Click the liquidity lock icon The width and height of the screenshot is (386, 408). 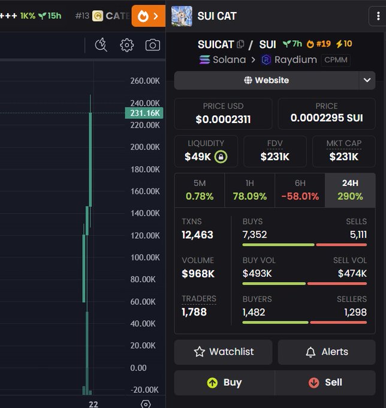click(x=221, y=157)
